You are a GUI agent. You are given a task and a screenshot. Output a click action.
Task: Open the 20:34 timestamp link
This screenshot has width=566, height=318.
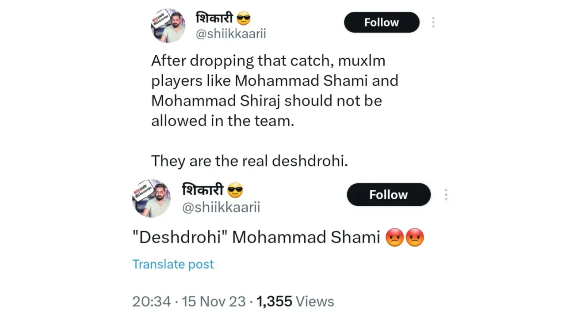coord(151,302)
